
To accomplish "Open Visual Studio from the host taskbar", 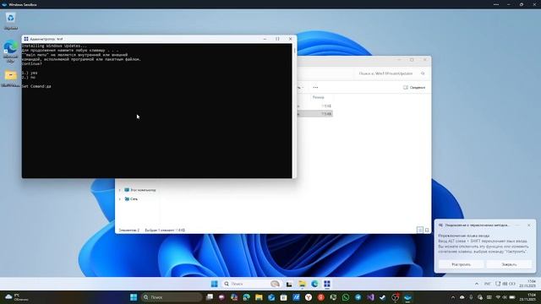I will [370, 297].
